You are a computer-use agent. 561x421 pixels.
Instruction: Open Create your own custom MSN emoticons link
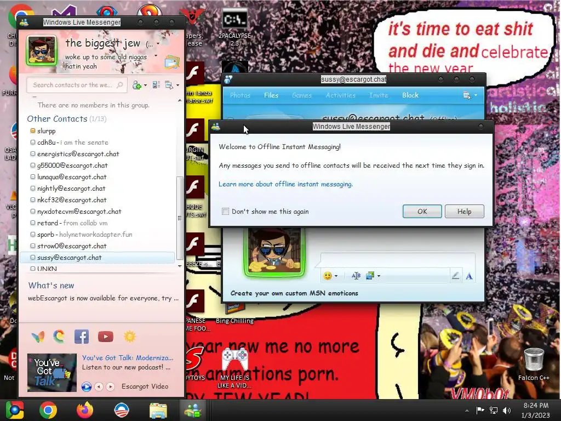(x=294, y=293)
